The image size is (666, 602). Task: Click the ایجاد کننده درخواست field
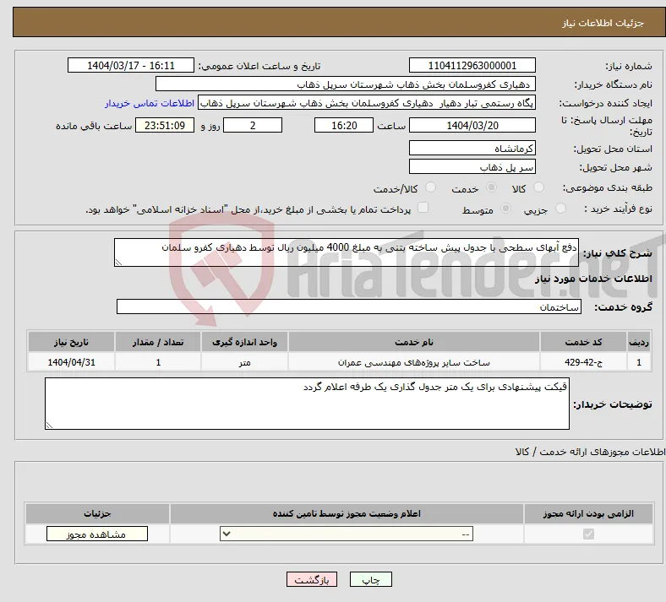[367, 103]
